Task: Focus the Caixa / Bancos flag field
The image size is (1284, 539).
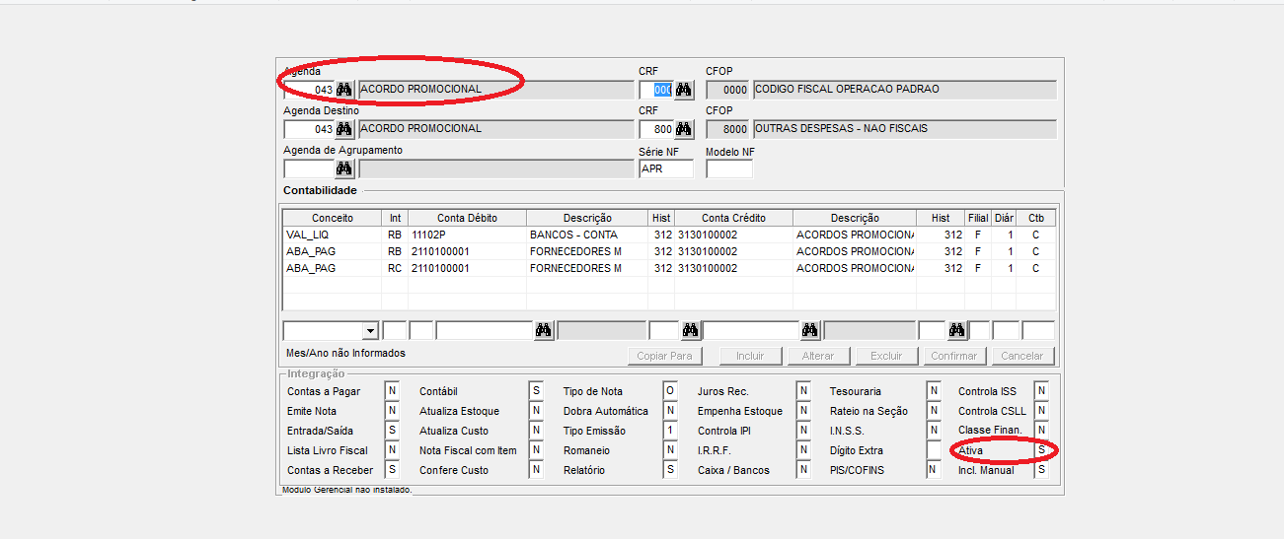Action: coord(803,470)
